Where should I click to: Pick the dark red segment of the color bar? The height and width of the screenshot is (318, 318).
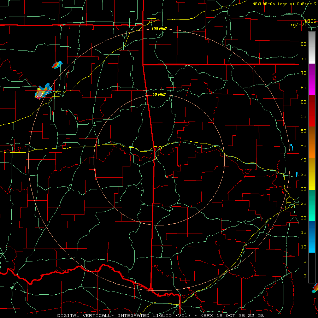312,111
